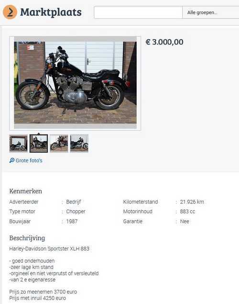Open the 'Alle groepen...' dropdown

211,12
